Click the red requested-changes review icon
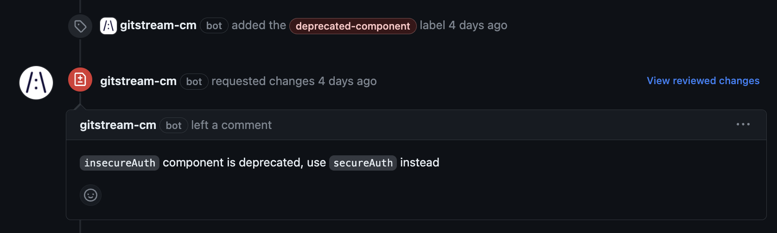The image size is (777, 233). point(80,80)
